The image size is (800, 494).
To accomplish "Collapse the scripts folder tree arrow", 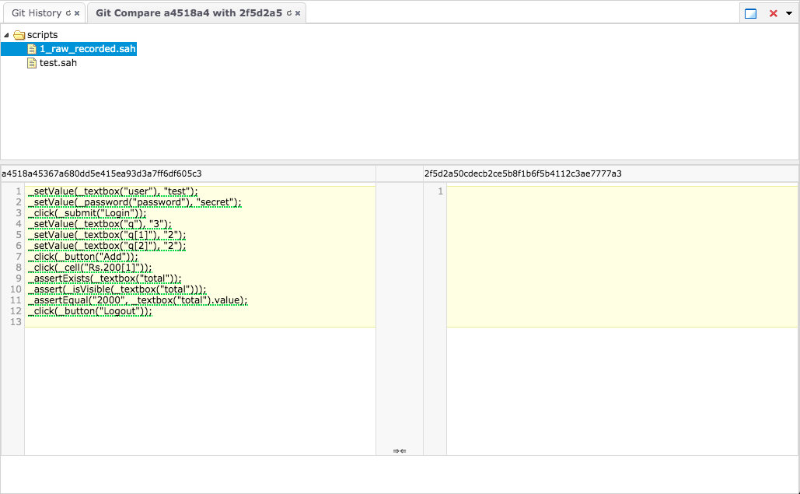I will tap(7, 35).
